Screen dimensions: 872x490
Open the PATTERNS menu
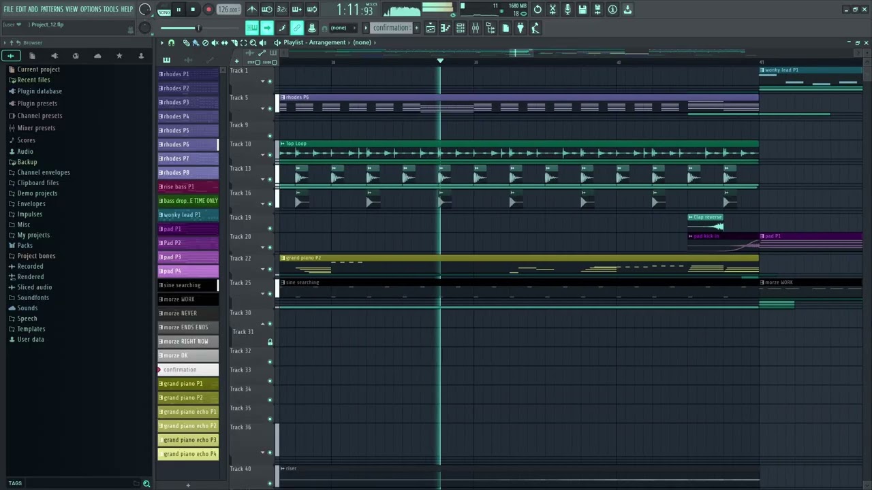click(52, 10)
